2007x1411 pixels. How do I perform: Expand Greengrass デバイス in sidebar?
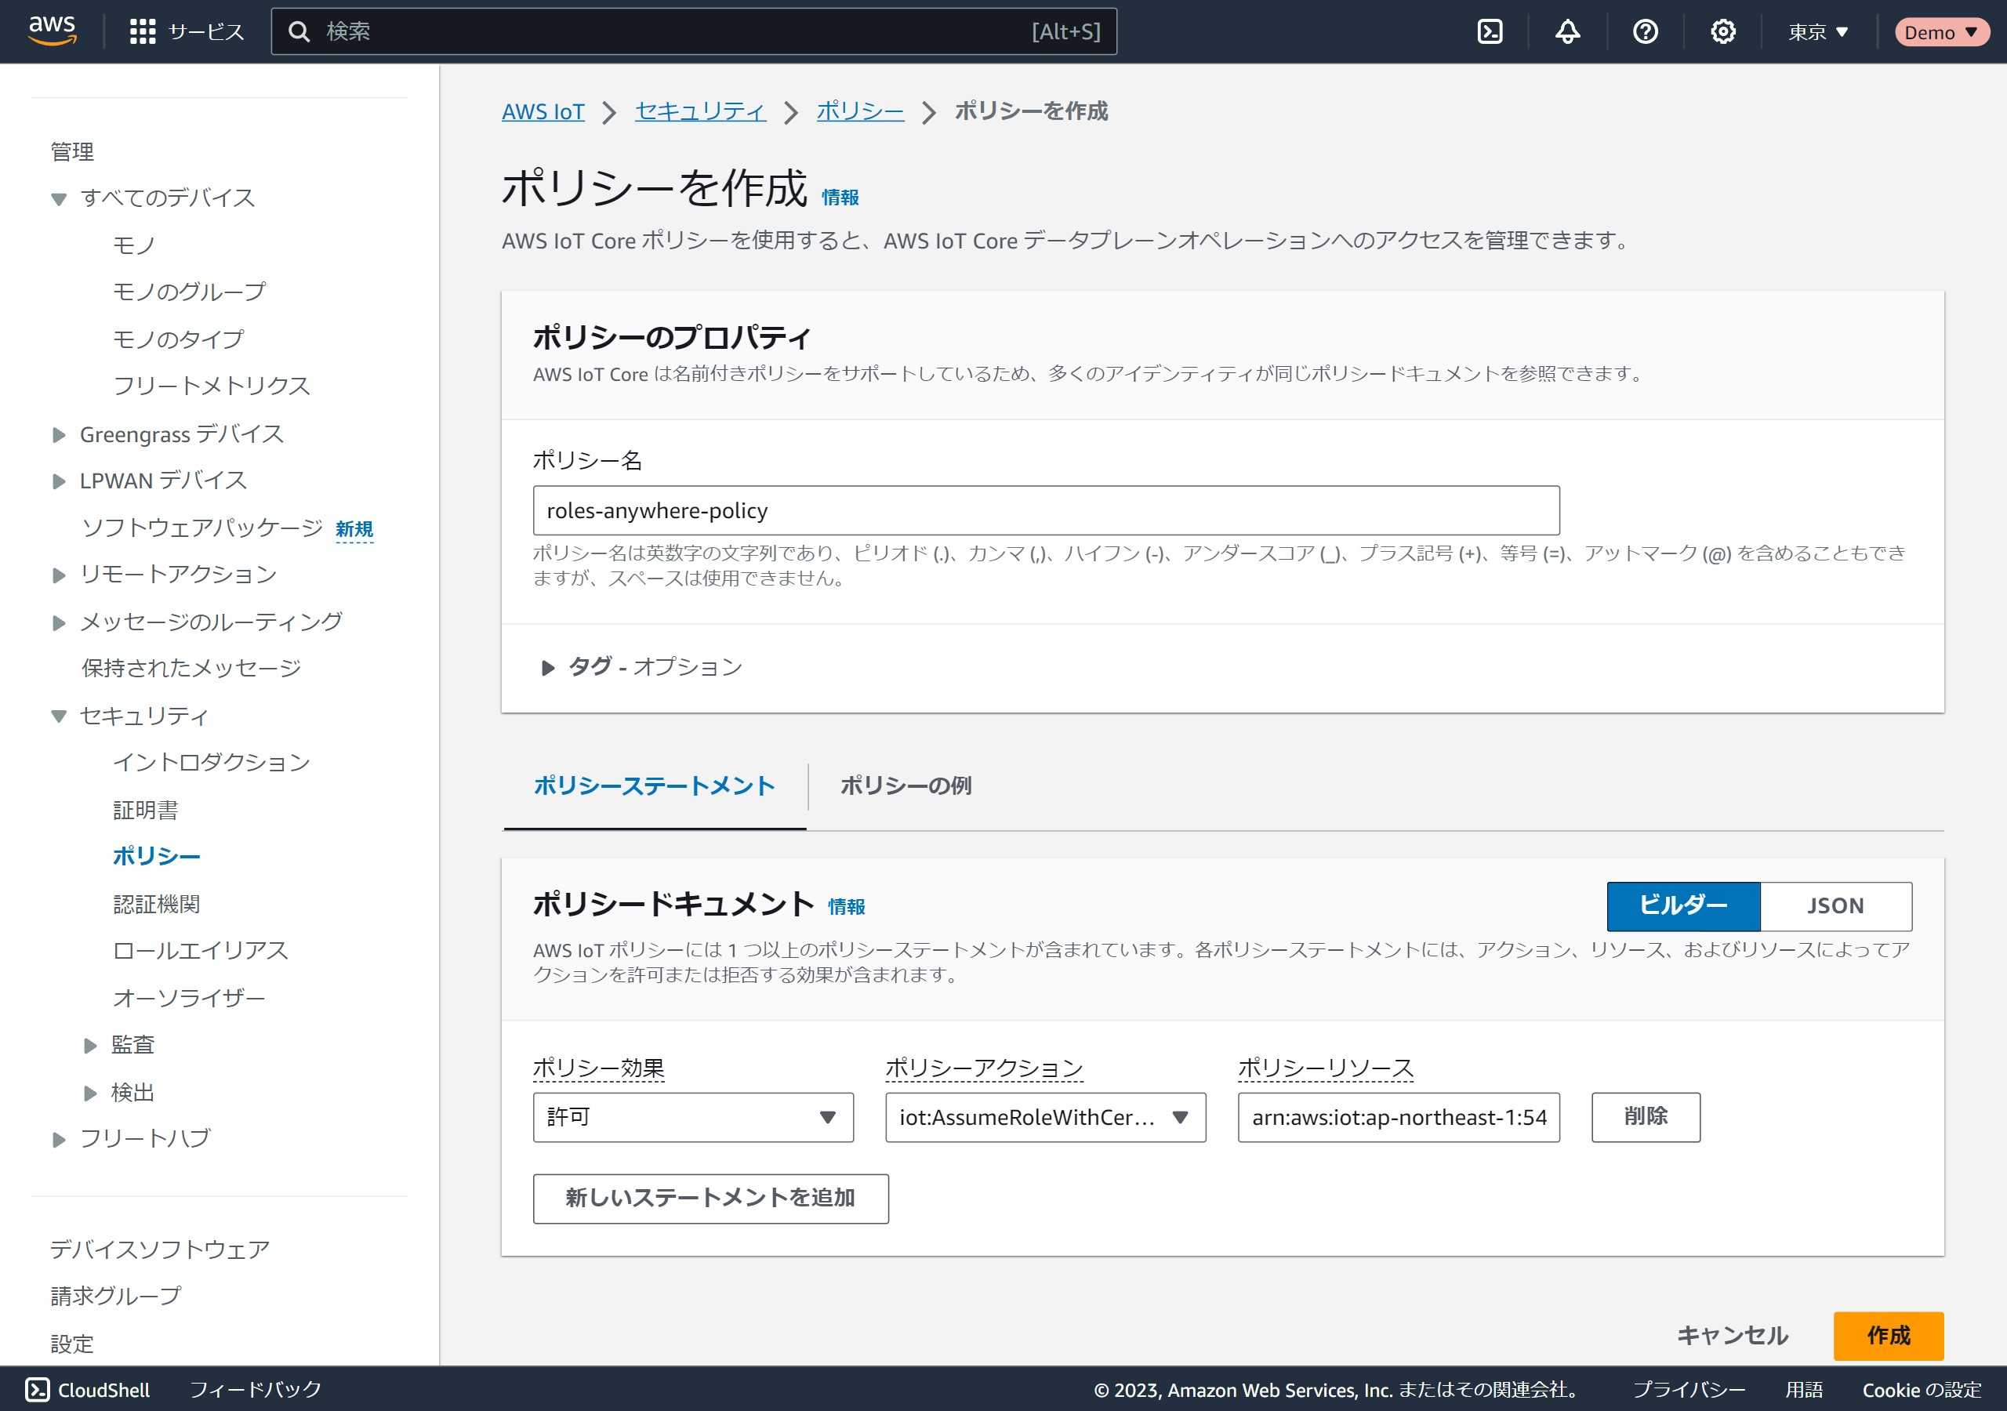tap(60, 434)
